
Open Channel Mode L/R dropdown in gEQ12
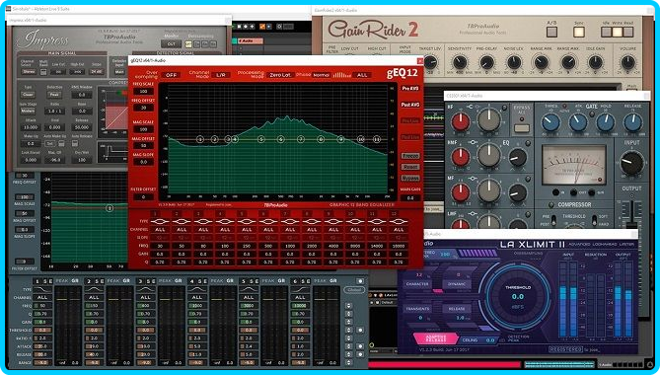221,75
